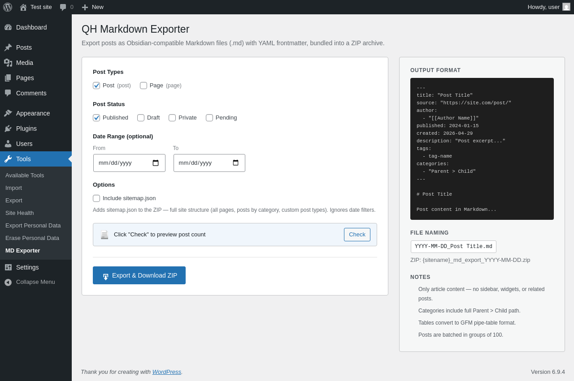Check the Include sitemap.json option
This screenshot has width=574, height=381.
96,198
